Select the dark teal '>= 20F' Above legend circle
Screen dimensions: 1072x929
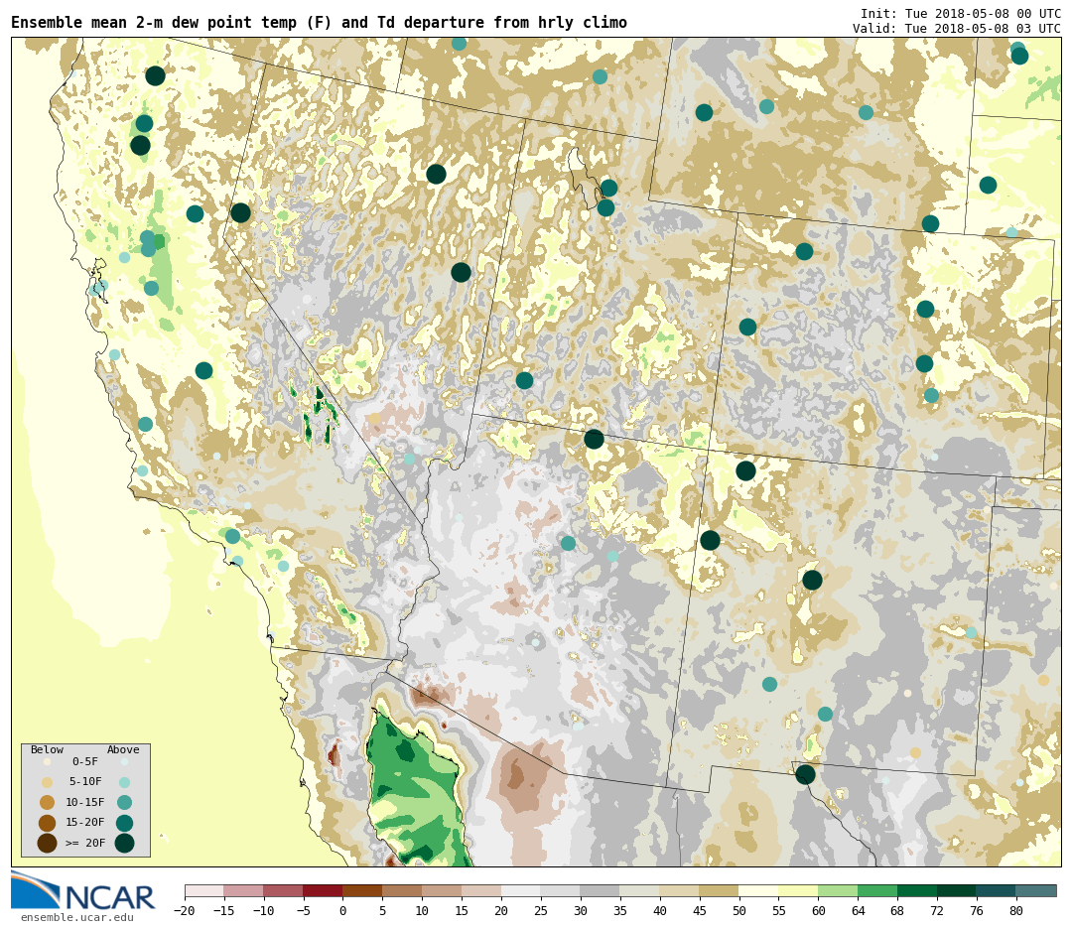124,843
